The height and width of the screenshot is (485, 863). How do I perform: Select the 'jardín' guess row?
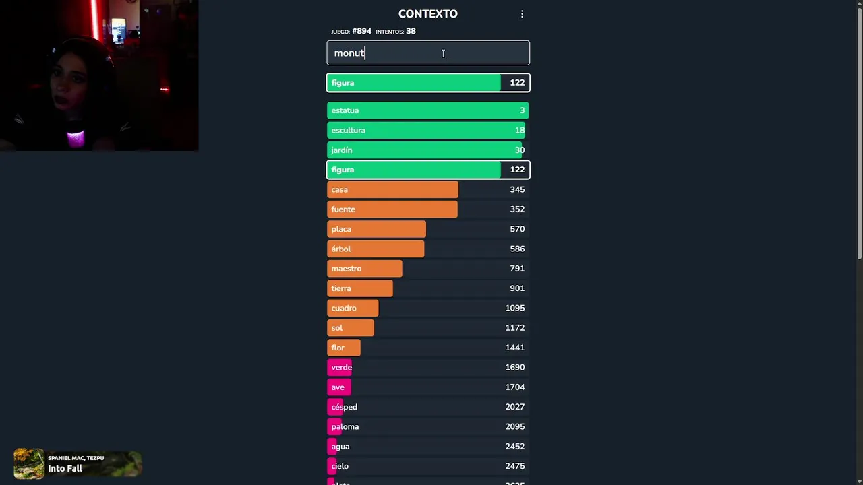[x=425, y=150]
